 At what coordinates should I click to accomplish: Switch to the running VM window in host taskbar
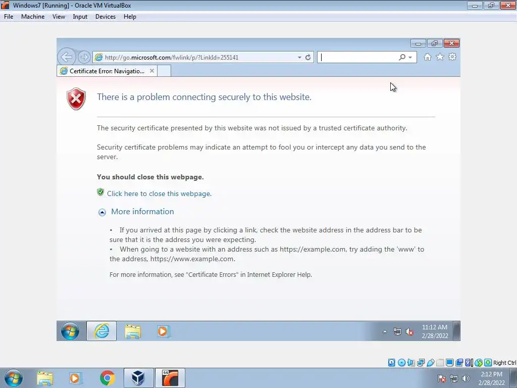tap(170, 378)
